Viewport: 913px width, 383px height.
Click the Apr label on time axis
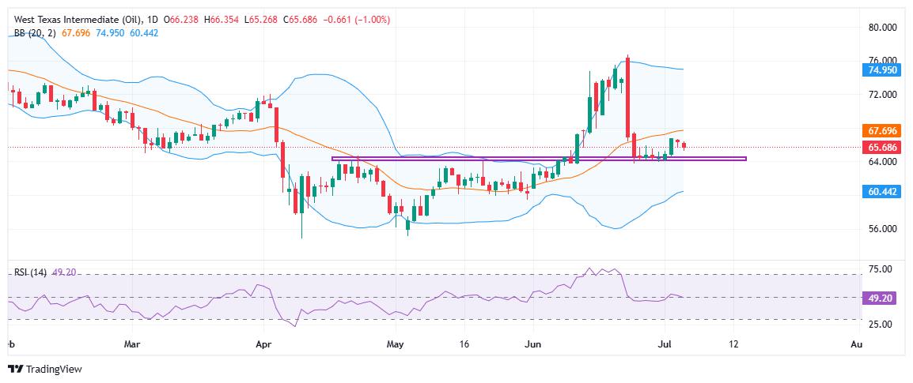263,344
